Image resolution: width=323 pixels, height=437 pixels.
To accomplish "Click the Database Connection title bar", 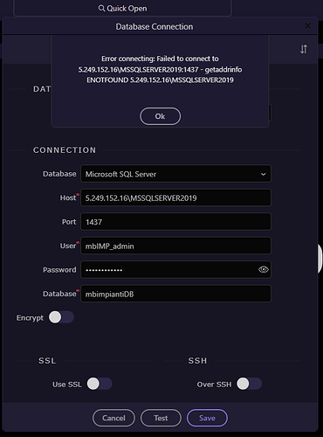I will 155,26.
